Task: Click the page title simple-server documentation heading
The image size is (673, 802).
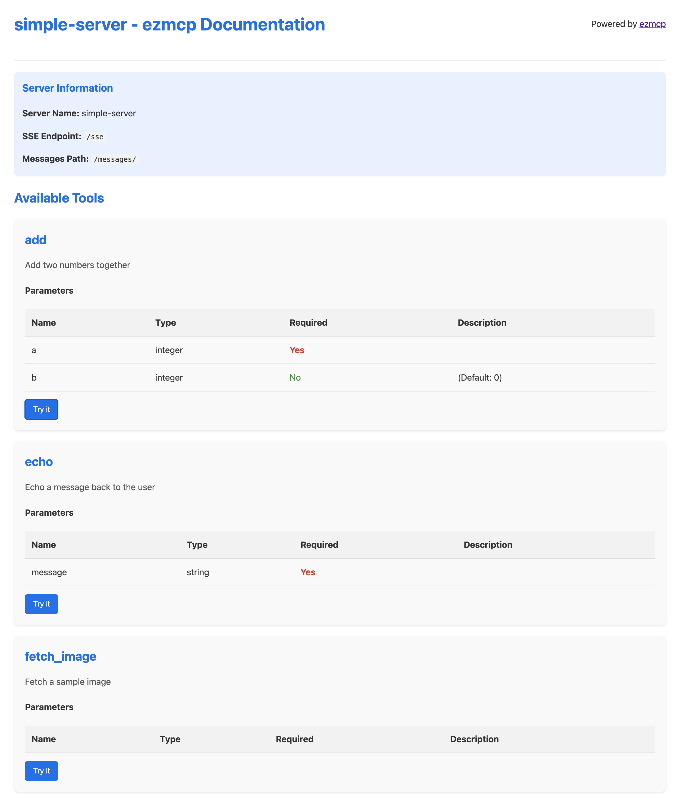Action: 169,25
